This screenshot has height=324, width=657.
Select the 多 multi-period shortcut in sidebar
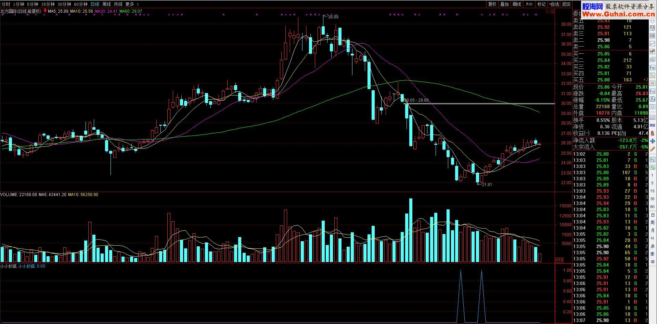click(x=653, y=246)
